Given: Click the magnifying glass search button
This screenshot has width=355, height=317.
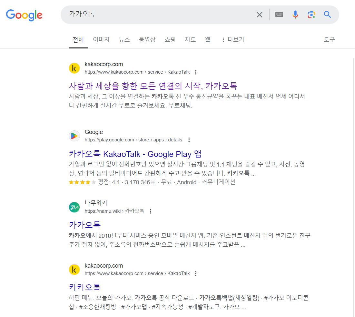Looking at the screenshot, I should [x=327, y=15].
